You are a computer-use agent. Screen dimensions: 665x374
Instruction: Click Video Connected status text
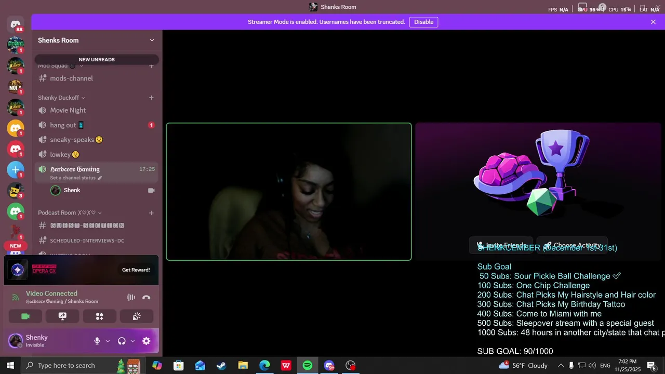point(51,293)
